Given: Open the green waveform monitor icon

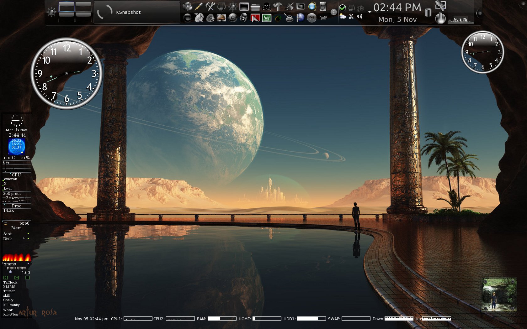Looking at the screenshot, I should tap(266, 18).
